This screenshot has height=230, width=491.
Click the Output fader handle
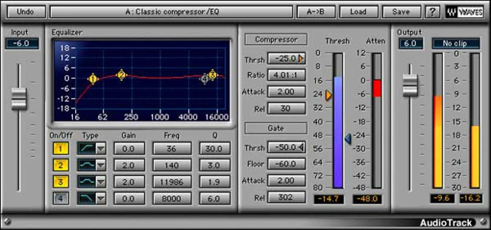point(410,85)
